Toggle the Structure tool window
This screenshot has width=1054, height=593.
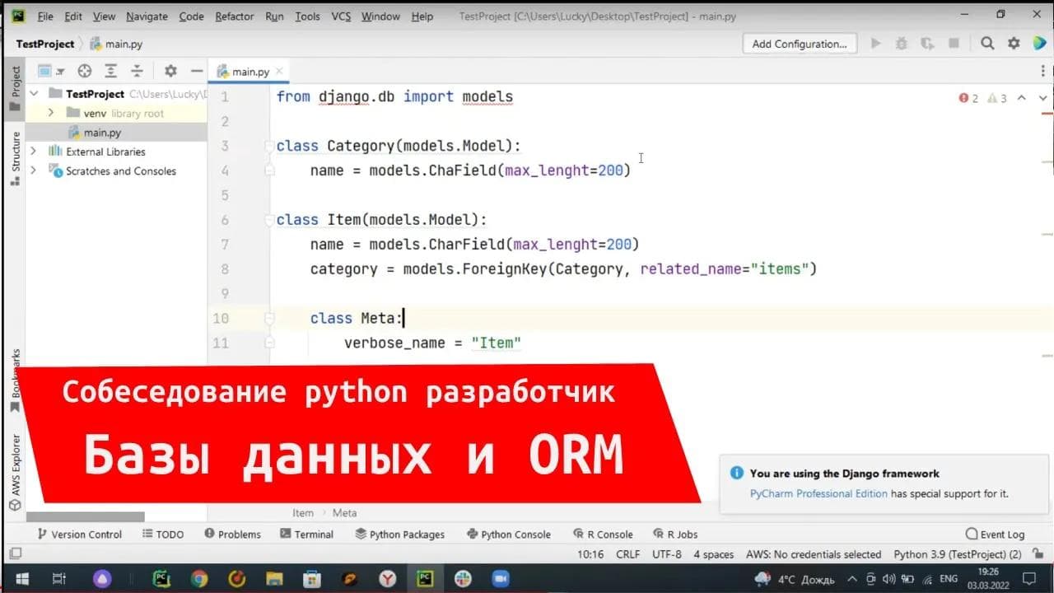coord(12,151)
